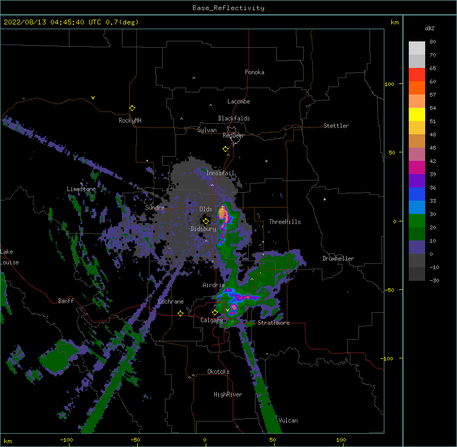This screenshot has height=447, width=457.
Task: Click the Innisfail city label
Action: pyautogui.click(x=220, y=173)
